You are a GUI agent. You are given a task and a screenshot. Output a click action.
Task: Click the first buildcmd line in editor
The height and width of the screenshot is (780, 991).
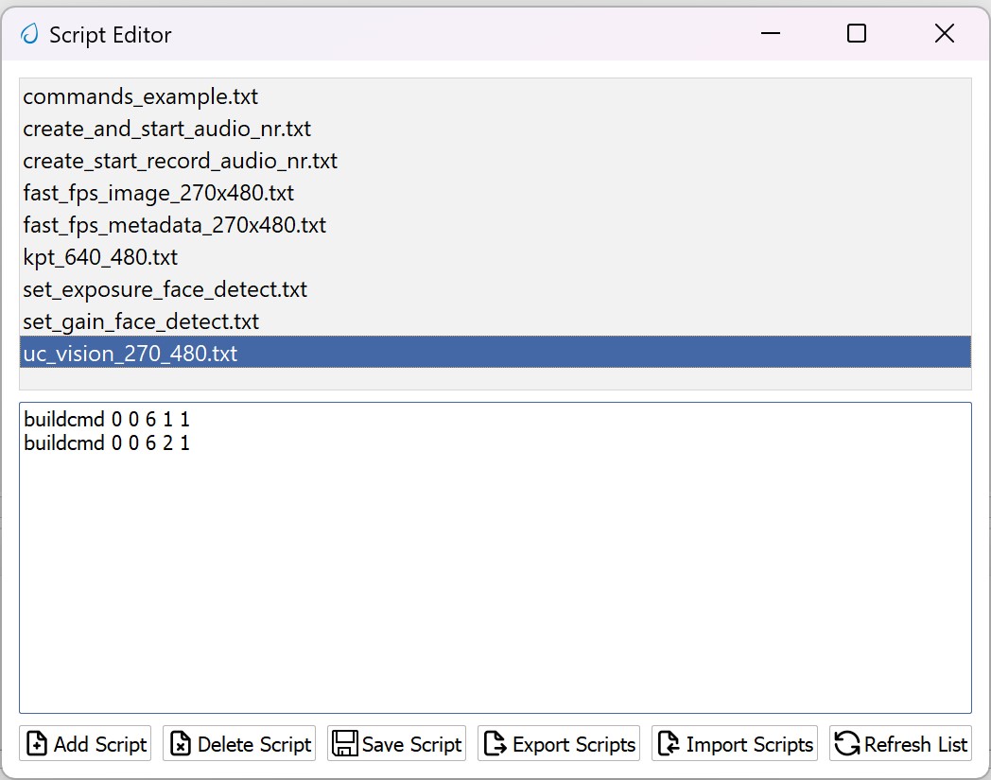pos(107,419)
